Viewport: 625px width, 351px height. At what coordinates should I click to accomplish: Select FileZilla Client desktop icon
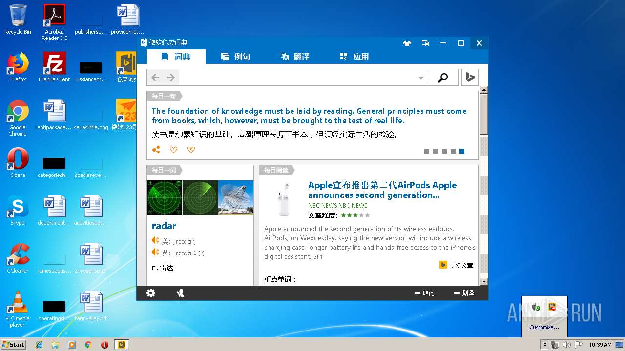[54, 67]
